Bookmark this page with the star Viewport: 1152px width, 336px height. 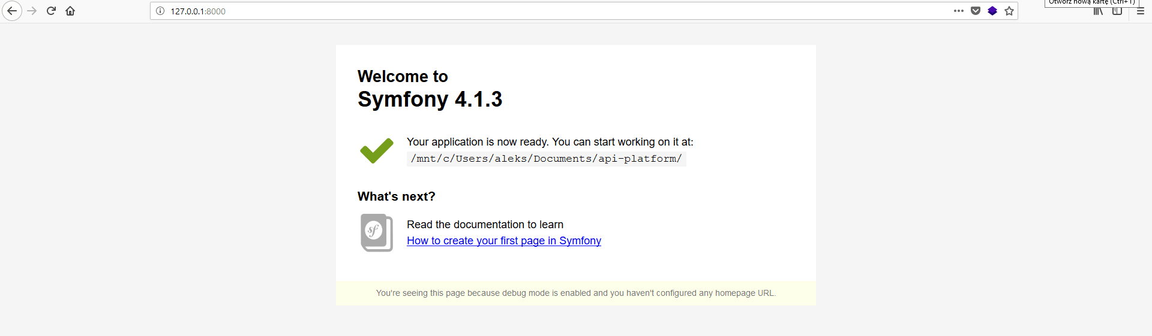point(1009,11)
